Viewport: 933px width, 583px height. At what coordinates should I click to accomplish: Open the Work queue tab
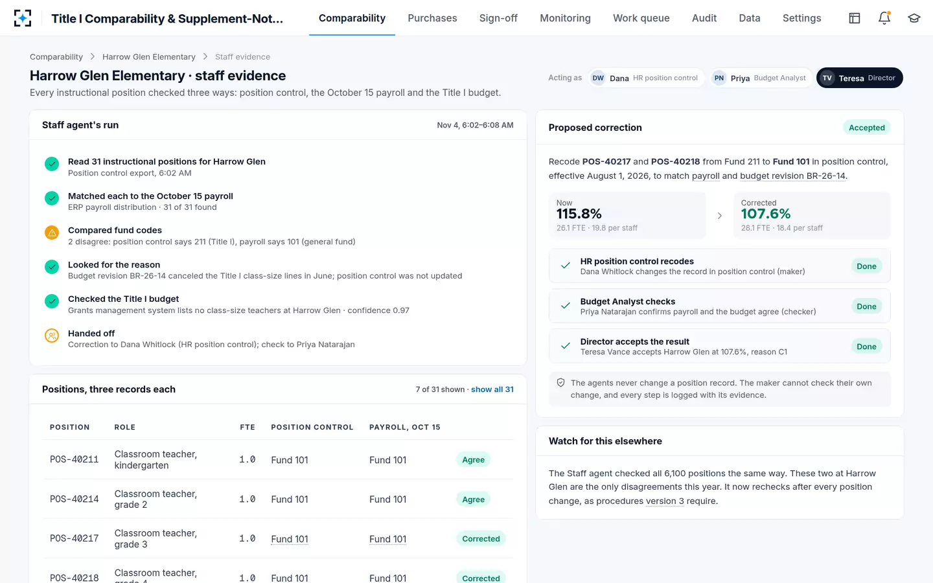pos(641,18)
